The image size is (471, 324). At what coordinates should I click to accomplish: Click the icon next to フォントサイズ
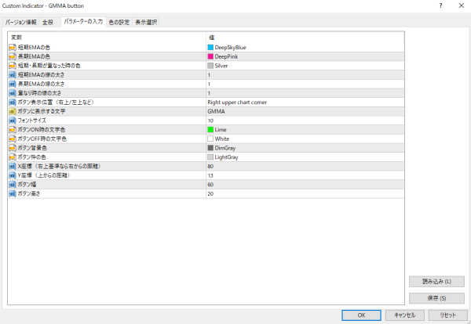[13, 121]
